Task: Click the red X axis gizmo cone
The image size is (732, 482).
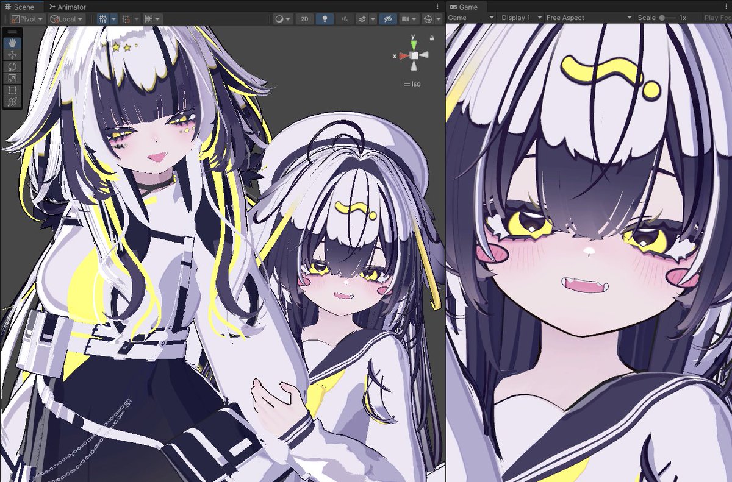Action: tap(404, 55)
